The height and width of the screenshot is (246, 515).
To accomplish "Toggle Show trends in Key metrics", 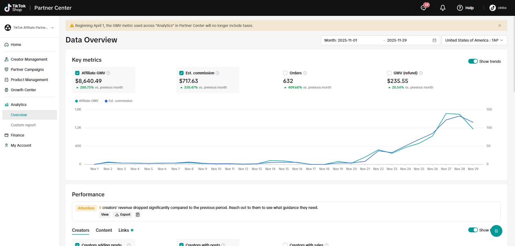I will (473, 61).
